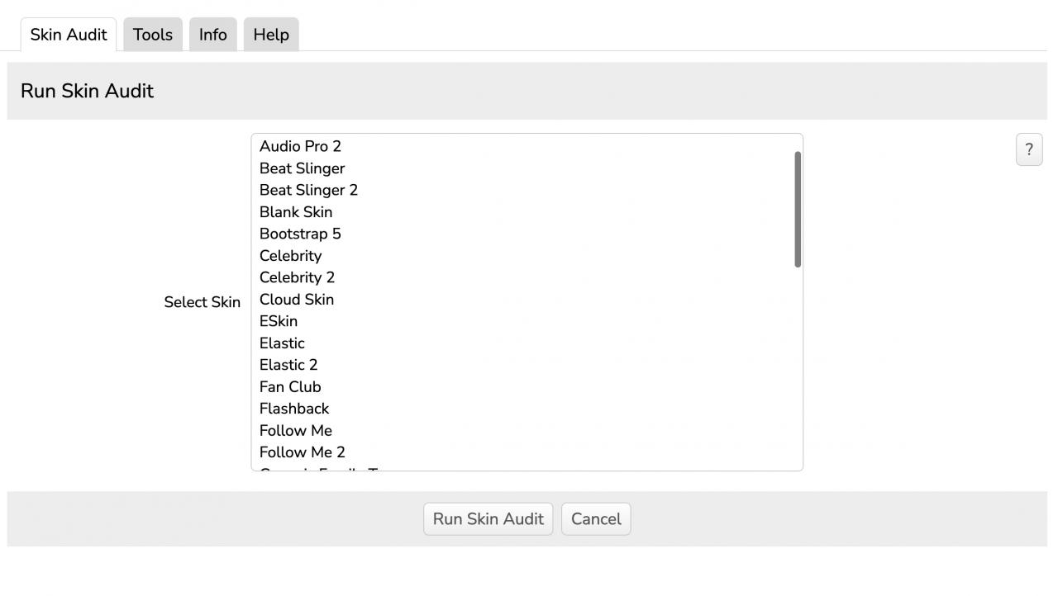
Task: Click the skin list scrollbar thumb
Action: click(798, 209)
